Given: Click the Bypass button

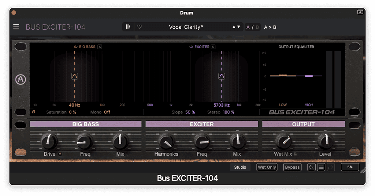Looking at the screenshot, I should 292,167.
